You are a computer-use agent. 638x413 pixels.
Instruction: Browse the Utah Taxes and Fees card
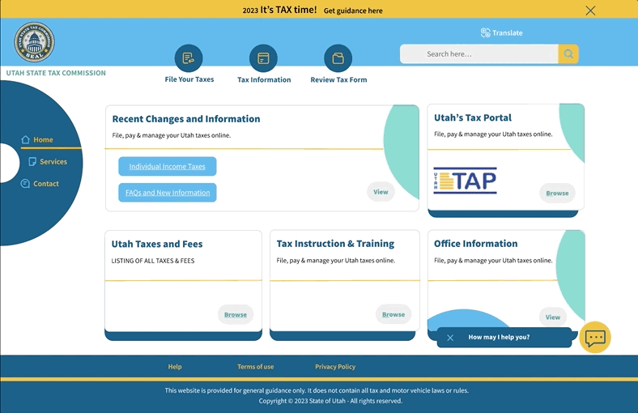pos(235,315)
